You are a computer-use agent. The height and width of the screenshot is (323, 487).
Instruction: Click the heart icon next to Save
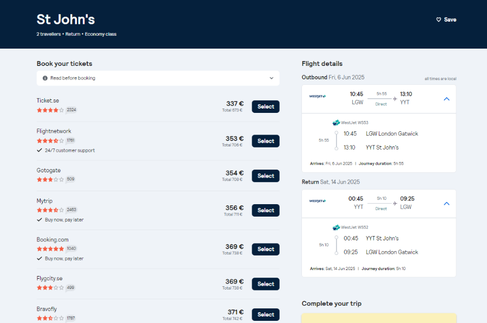(x=438, y=19)
